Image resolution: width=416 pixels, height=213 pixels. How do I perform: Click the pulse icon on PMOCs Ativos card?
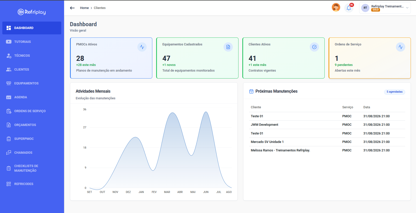coord(142,47)
